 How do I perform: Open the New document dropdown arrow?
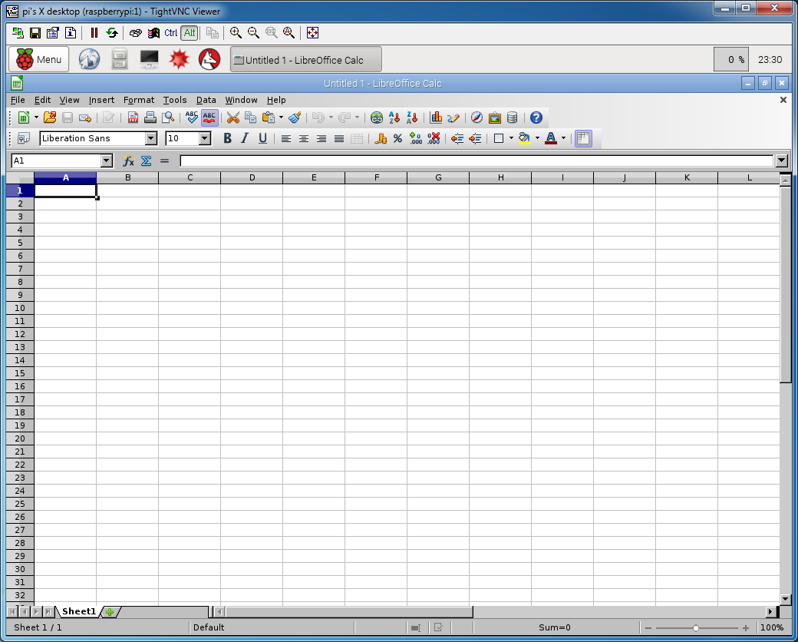coord(36,117)
